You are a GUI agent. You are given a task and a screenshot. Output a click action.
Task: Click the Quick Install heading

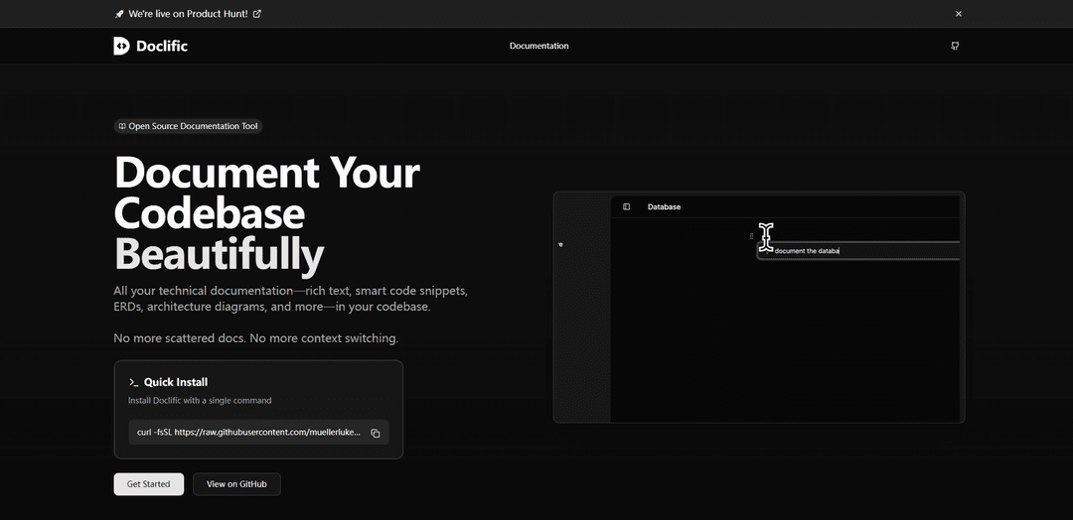pos(176,382)
